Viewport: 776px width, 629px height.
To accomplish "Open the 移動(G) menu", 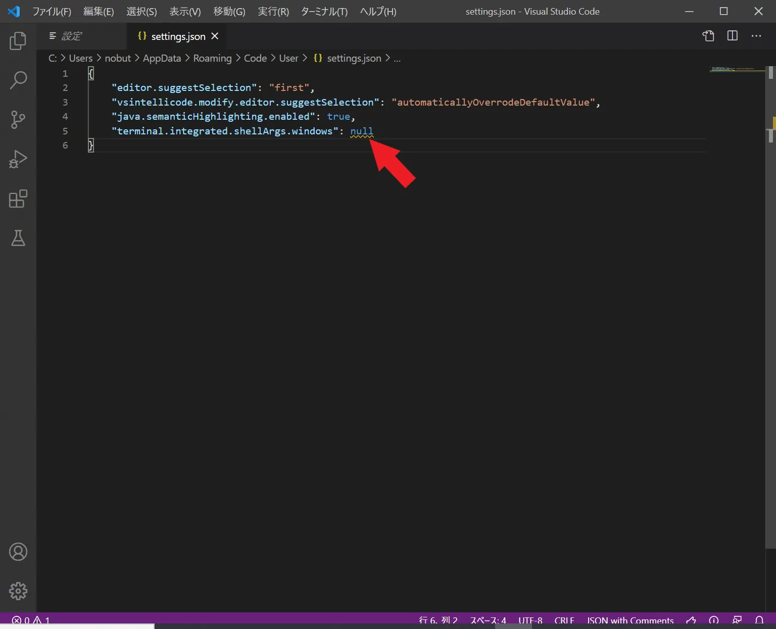I will pyautogui.click(x=229, y=11).
